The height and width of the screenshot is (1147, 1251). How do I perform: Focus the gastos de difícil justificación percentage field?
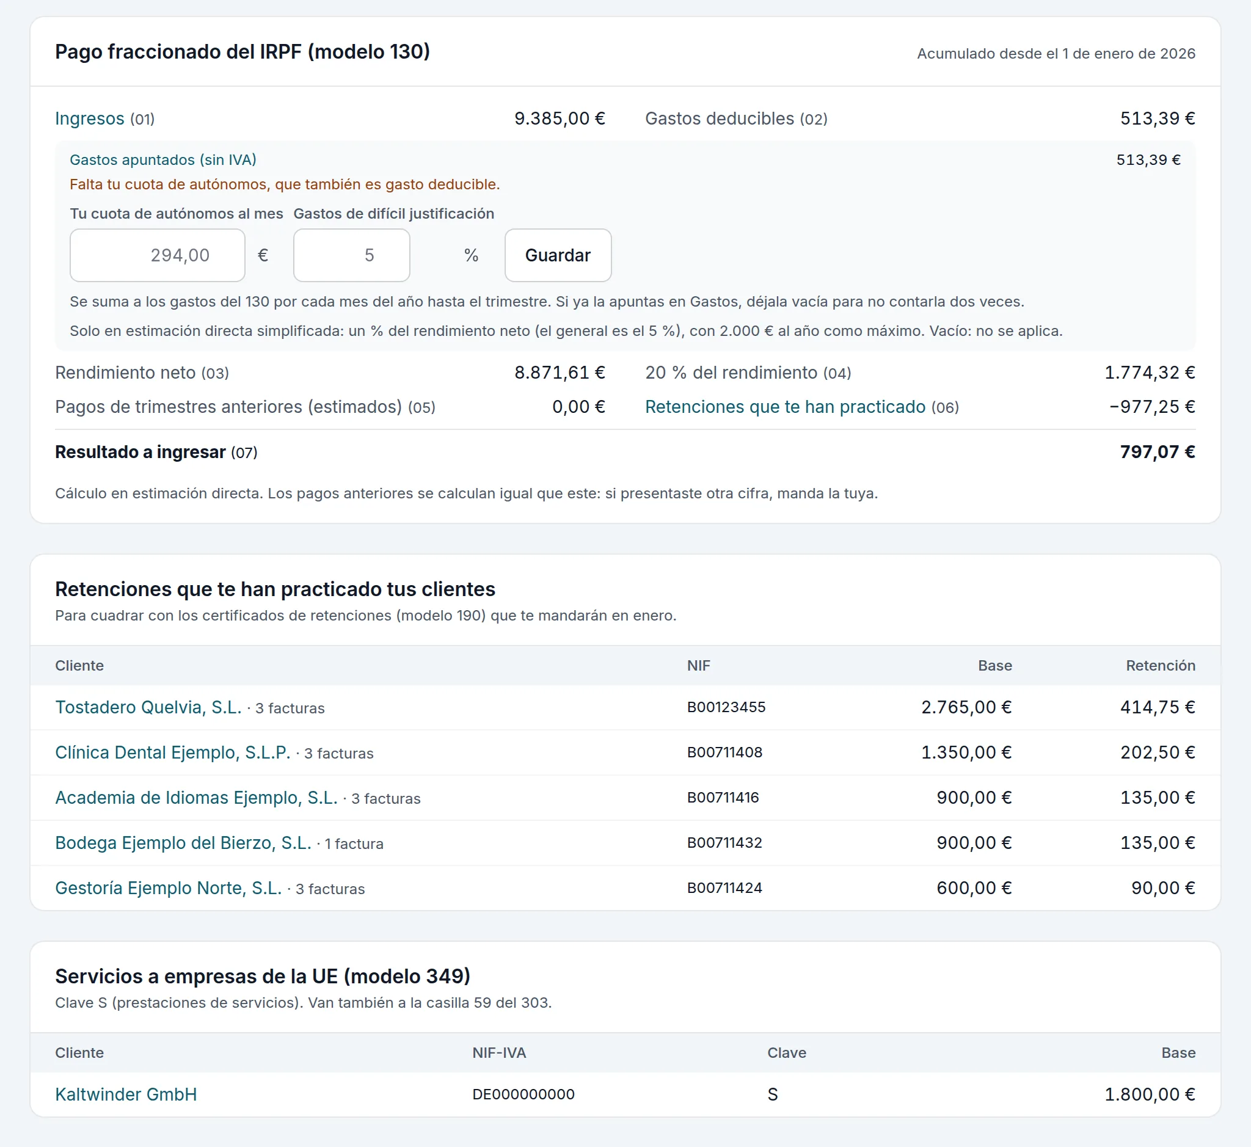[351, 255]
